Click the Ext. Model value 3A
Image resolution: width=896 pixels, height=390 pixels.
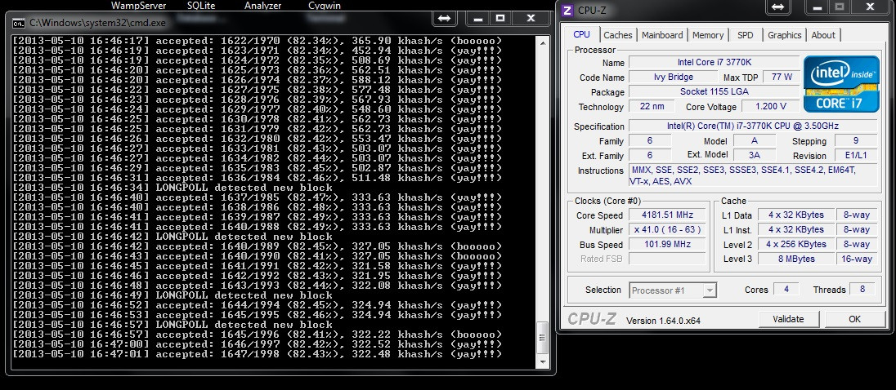point(755,154)
